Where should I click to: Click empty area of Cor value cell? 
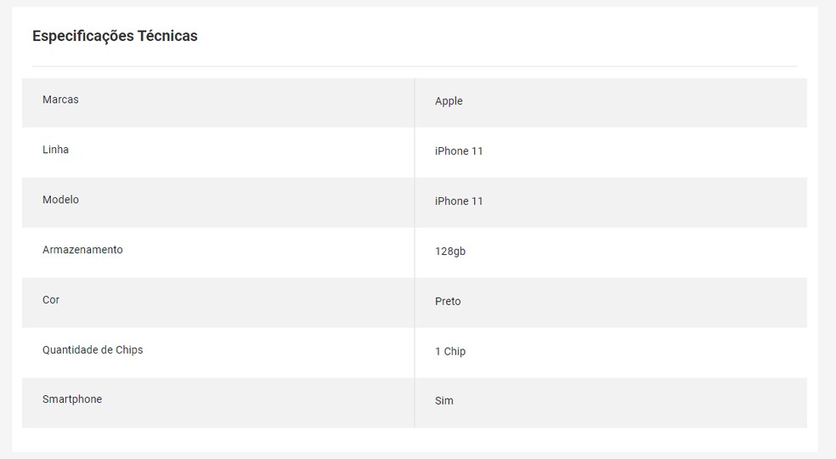click(x=637, y=303)
